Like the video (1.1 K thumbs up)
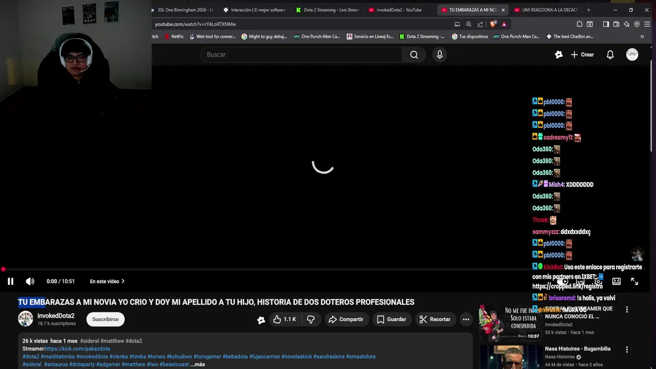Image resolution: width=656 pixels, height=369 pixels. pyautogui.click(x=284, y=319)
